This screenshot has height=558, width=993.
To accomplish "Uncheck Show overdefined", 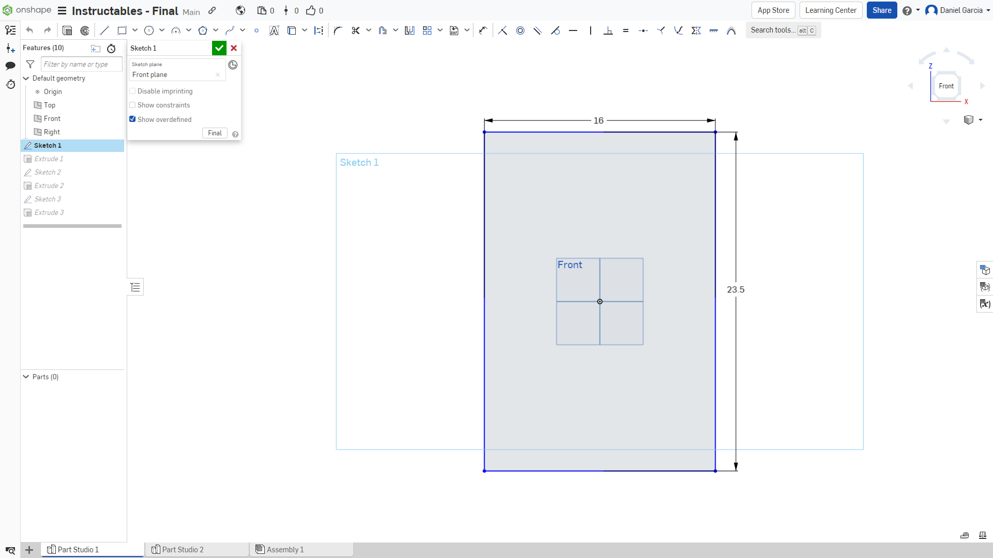I will click(x=132, y=119).
